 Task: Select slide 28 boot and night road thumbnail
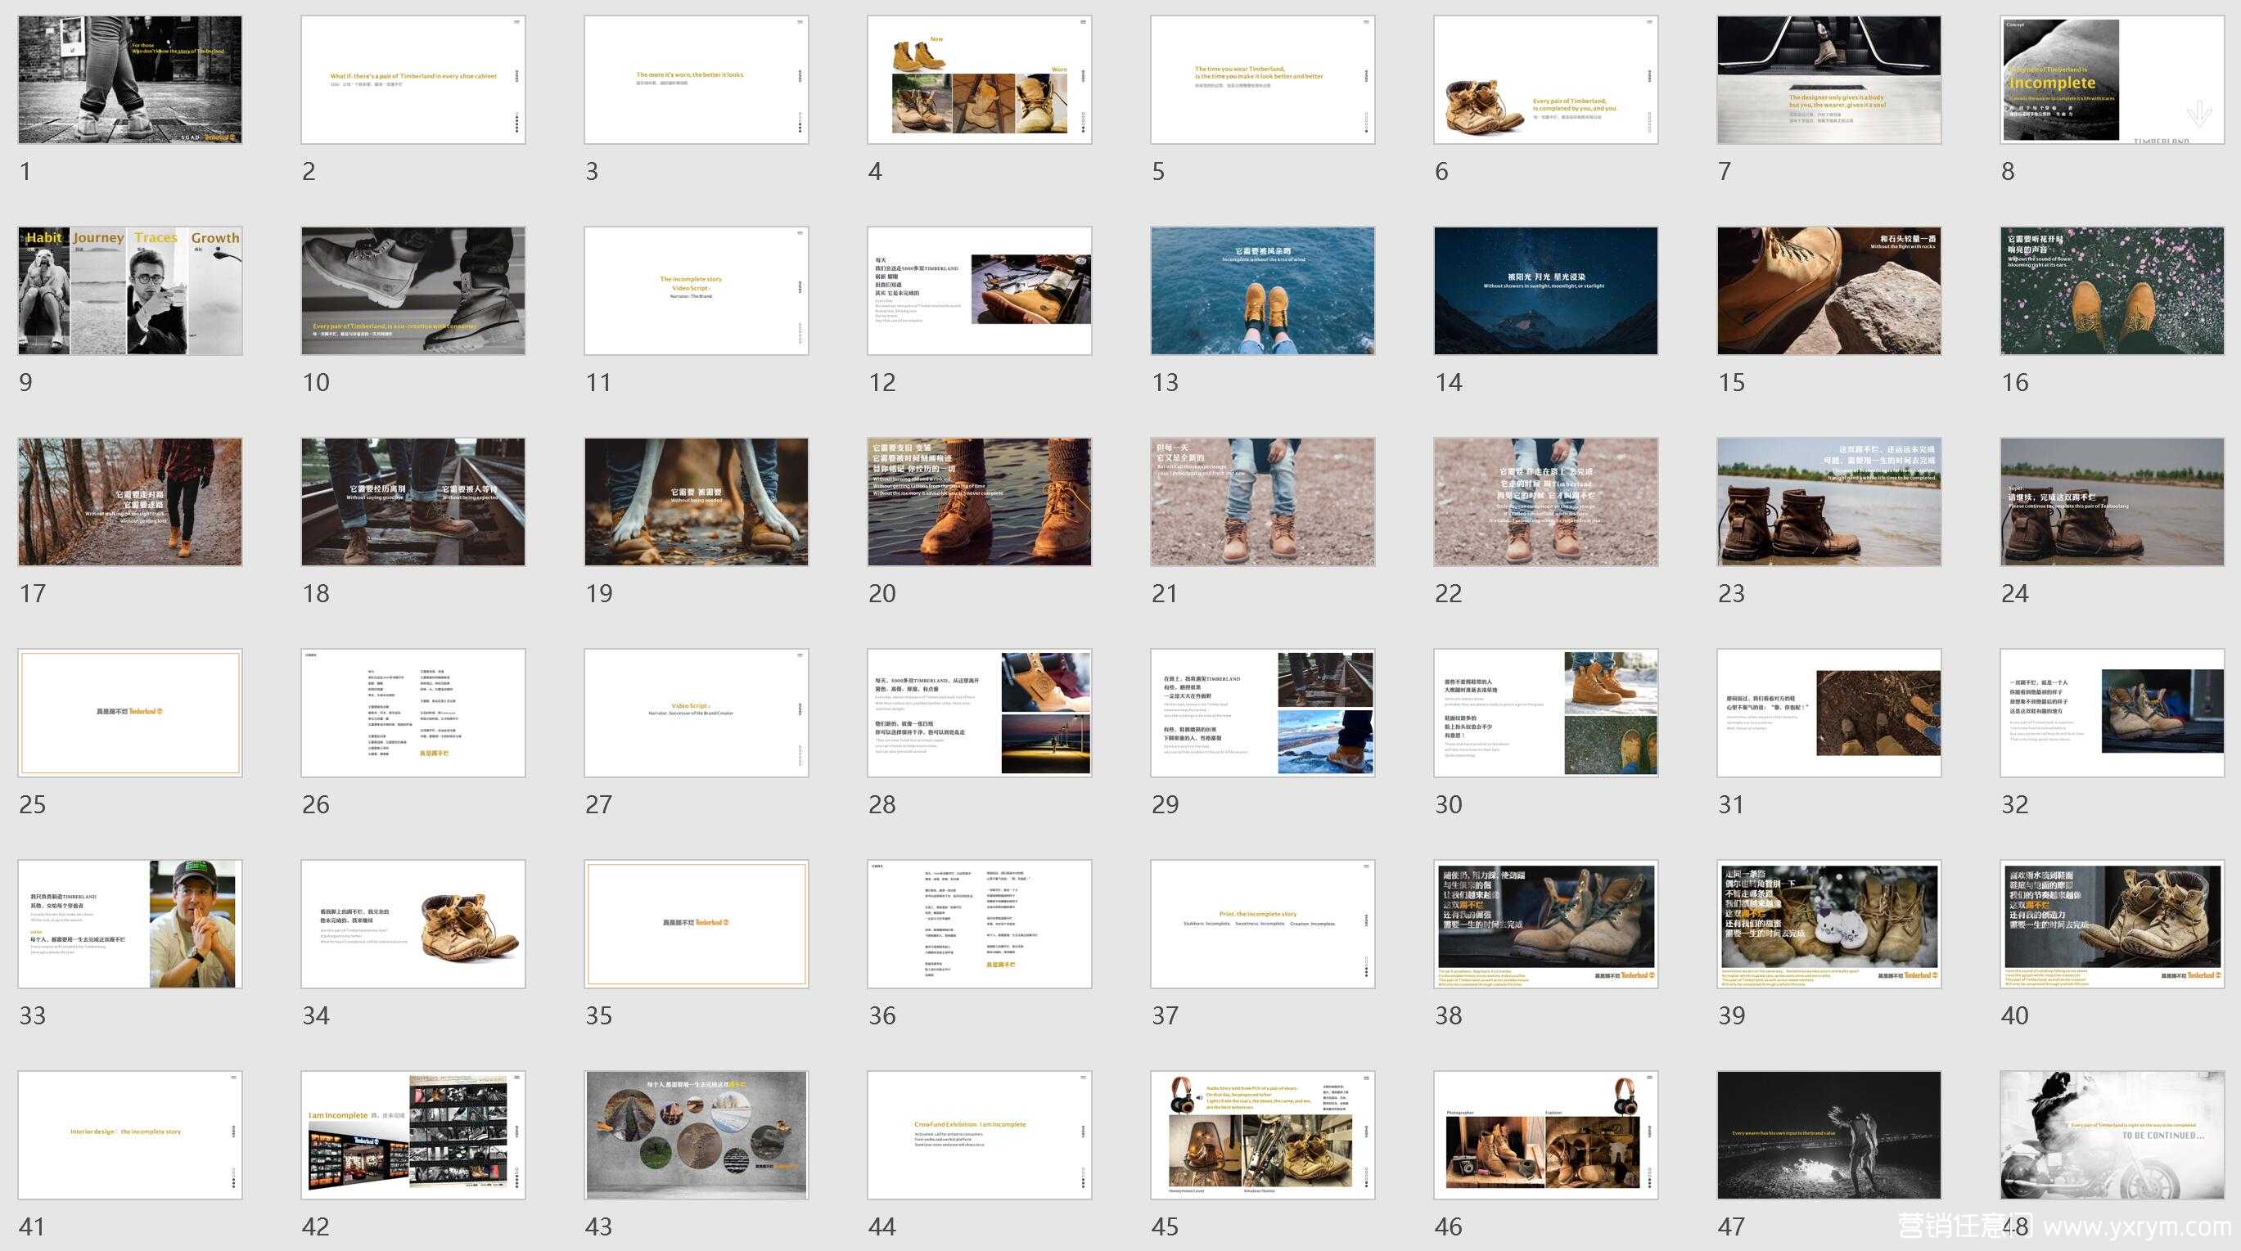click(980, 713)
